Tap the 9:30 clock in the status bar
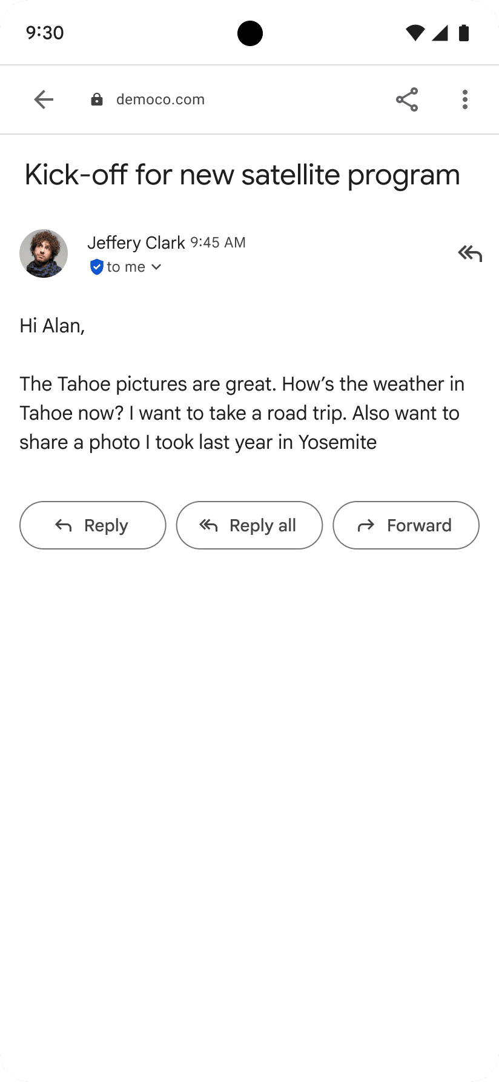The width and height of the screenshot is (499, 1082). (x=45, y=33)
